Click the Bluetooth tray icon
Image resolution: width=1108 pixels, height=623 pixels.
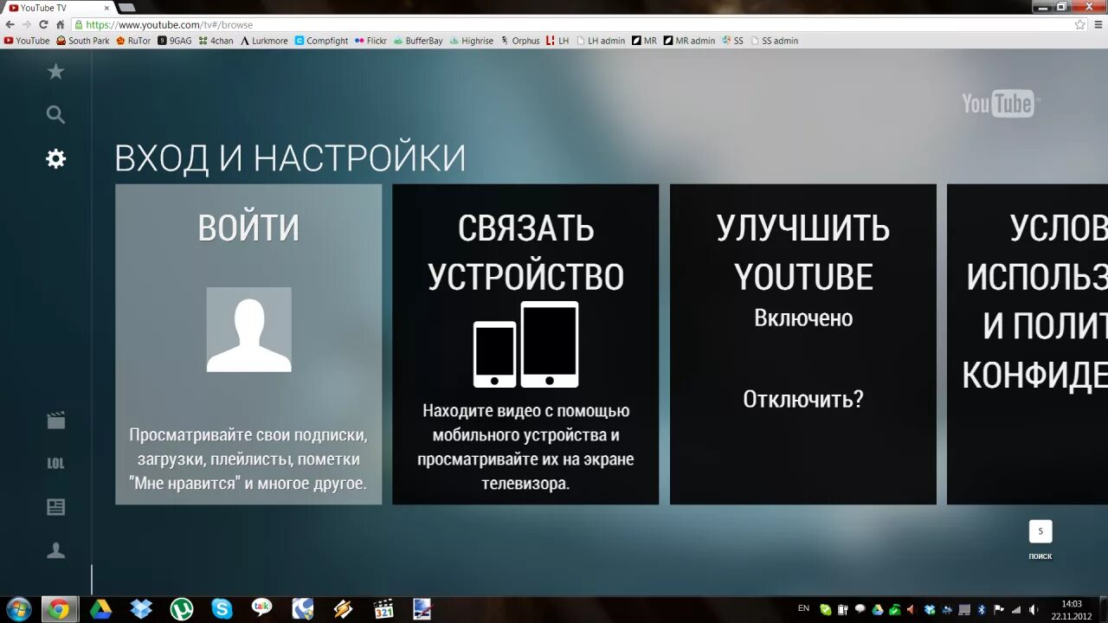981,609
